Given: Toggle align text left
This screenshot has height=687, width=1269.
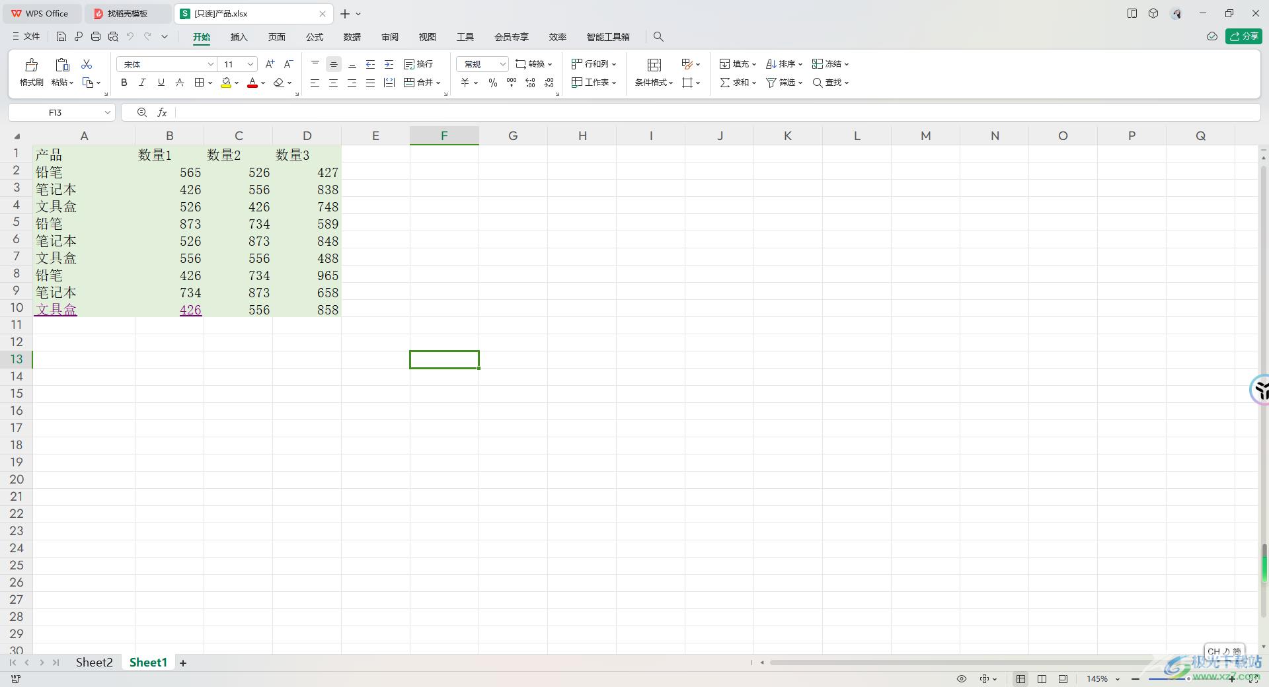Looking at the screenshot, I should click(315, 83).
